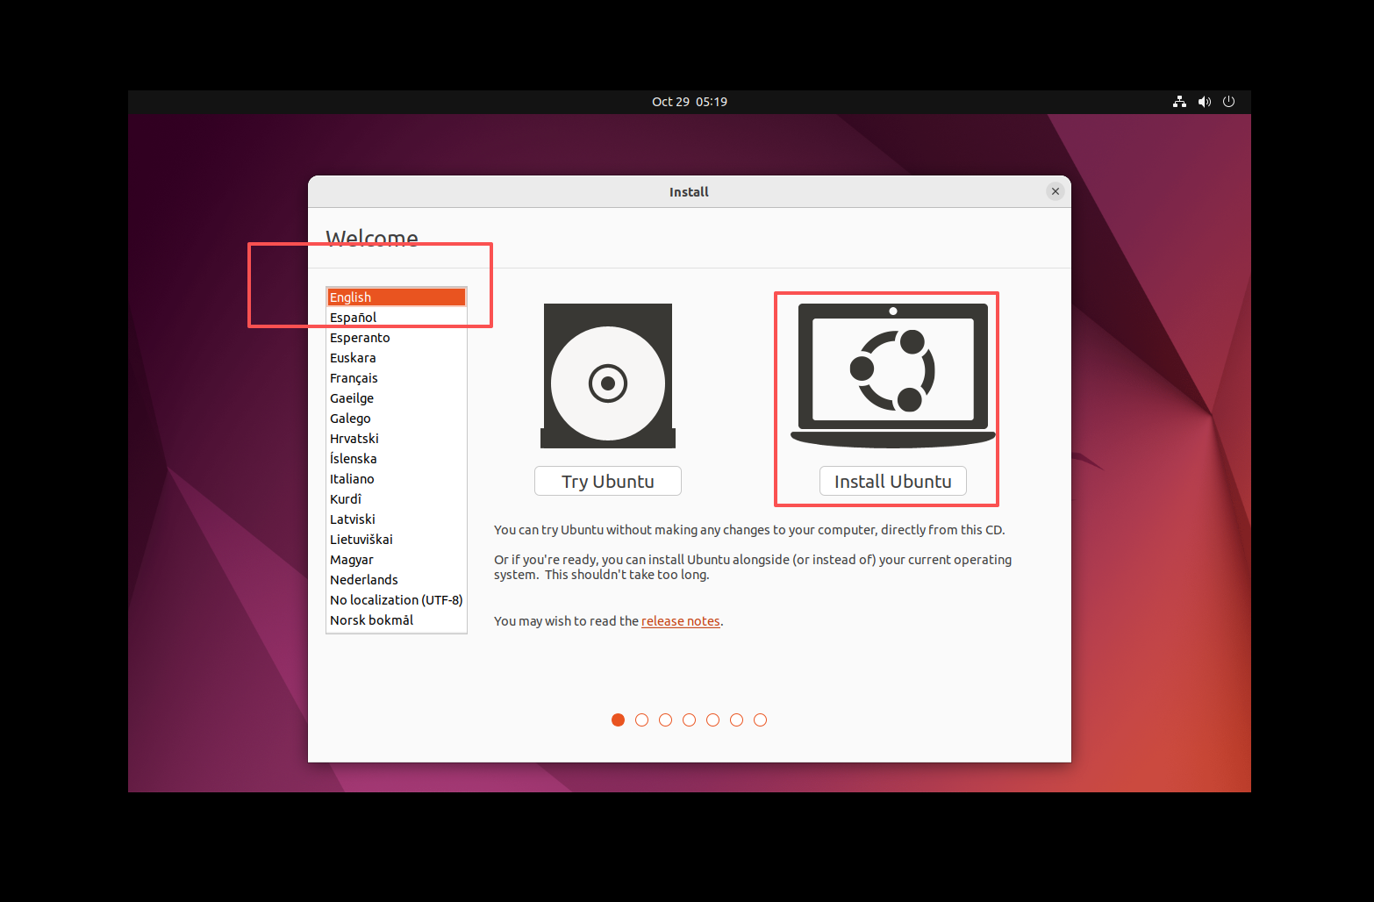Select No localization (UTF-8) language entry
This screenshot has height=902, width=1374.
point(397,600)
